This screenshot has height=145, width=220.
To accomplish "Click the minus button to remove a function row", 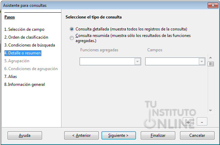I will [202, 122].
